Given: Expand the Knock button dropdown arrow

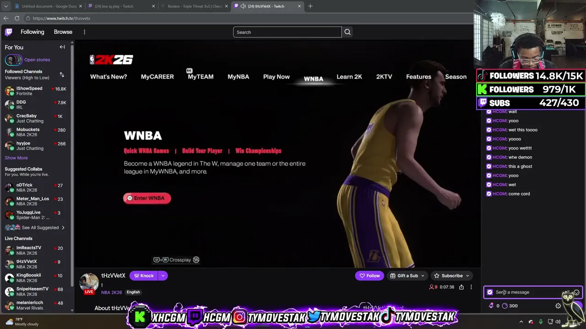Looking at the screenshot, I should click(163, 276).
